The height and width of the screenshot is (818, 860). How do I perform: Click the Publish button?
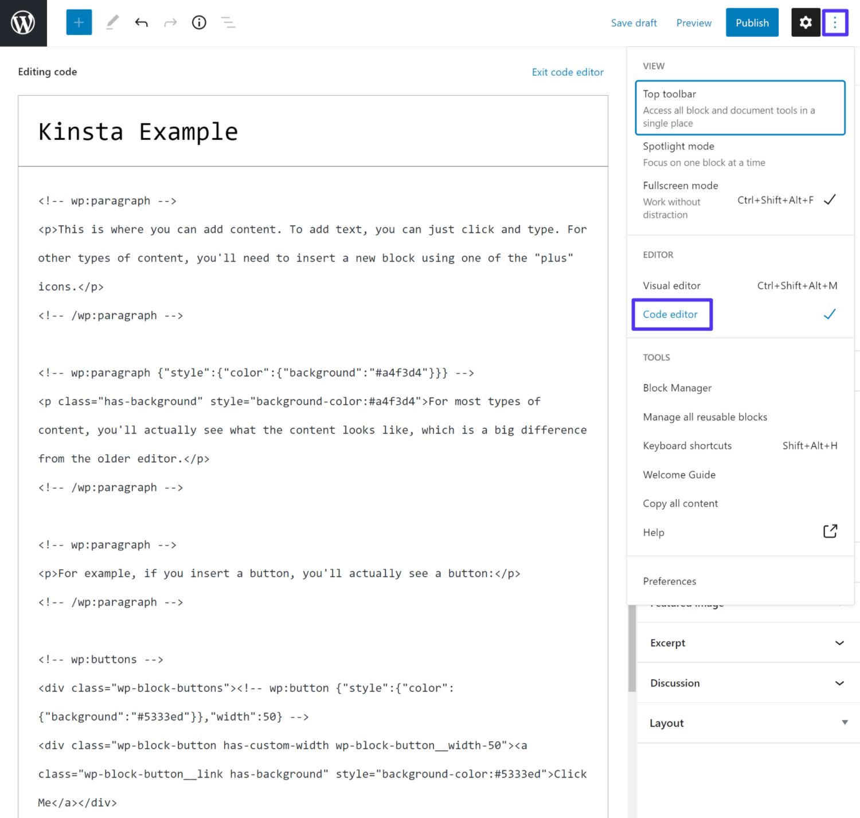pos(752,22)
